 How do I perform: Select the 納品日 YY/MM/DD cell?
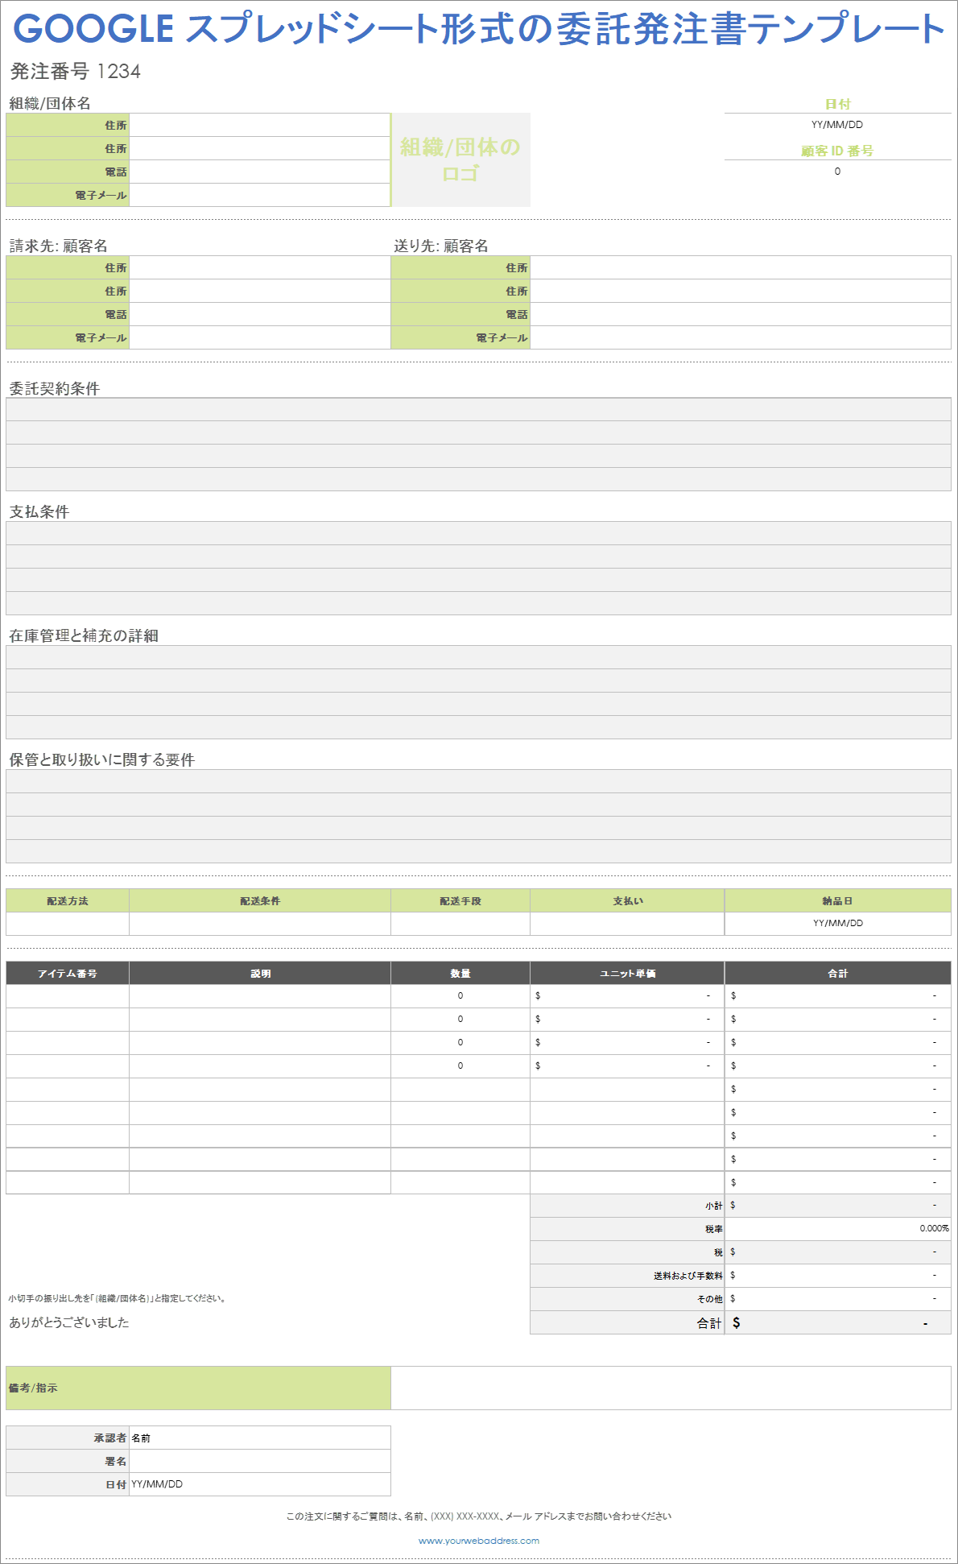837,923
